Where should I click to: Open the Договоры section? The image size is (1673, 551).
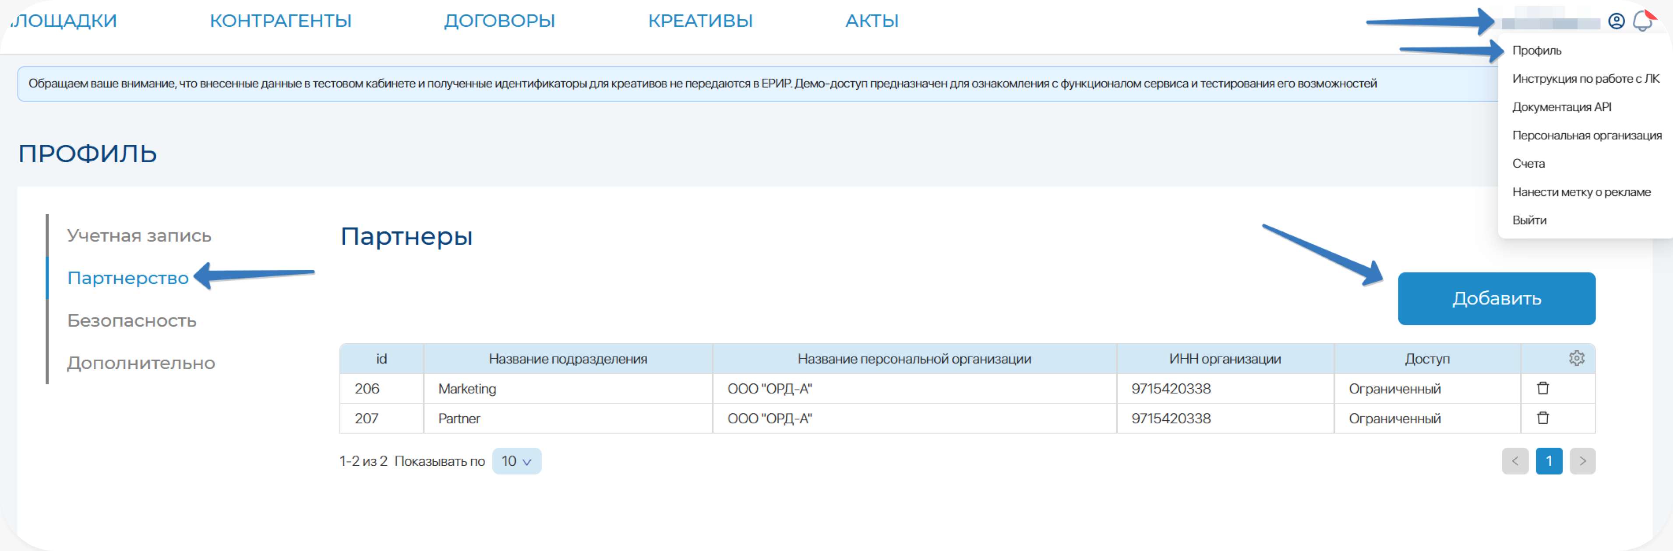coord(499,21)
